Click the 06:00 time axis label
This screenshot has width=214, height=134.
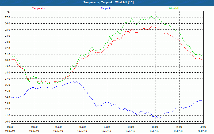coord(58,127)
